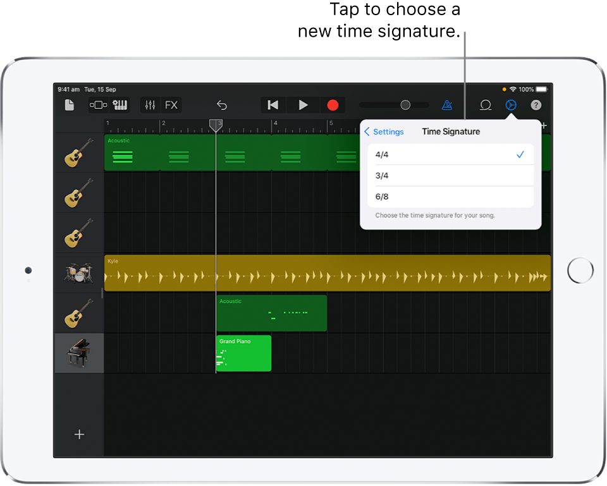Tap the Grand Piano track icon

tap(78, 353)
